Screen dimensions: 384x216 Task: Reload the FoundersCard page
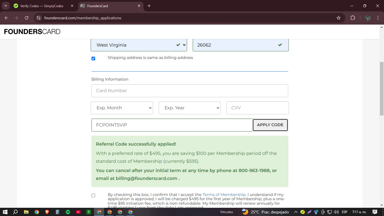tap(27, 18)
